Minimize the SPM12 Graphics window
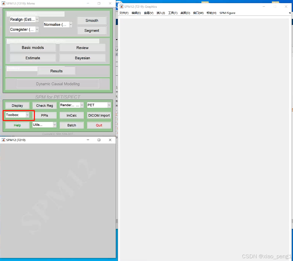 (264, 7)
